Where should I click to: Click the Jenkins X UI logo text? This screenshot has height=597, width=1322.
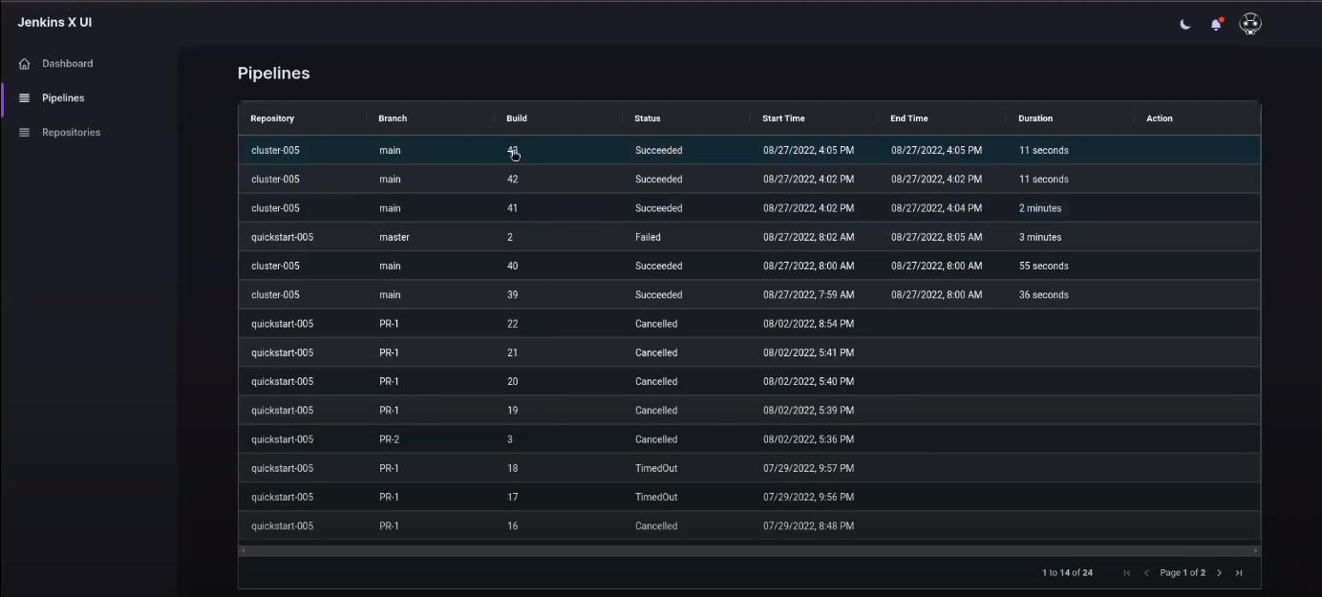click(x=54, y=21)
